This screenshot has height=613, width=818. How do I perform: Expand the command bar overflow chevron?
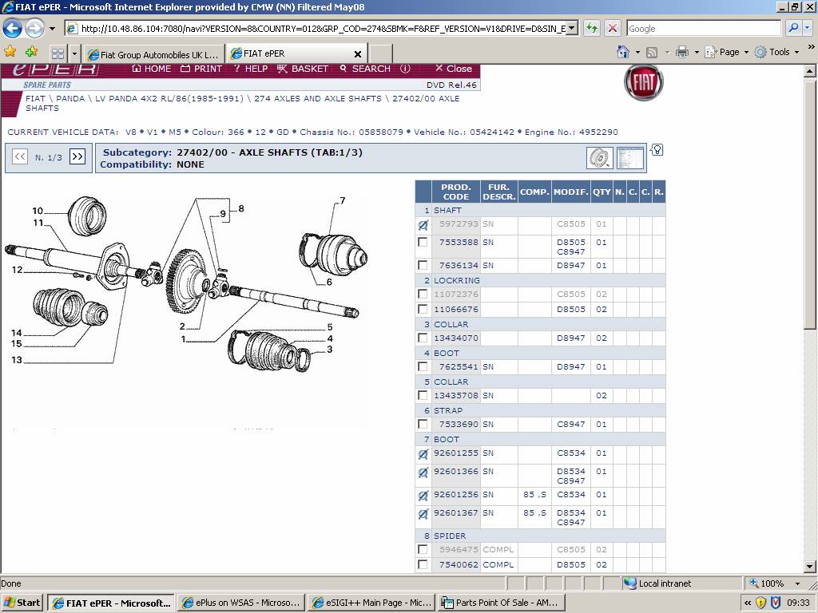[x=811, y=47]
